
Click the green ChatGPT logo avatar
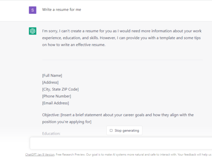33,31
